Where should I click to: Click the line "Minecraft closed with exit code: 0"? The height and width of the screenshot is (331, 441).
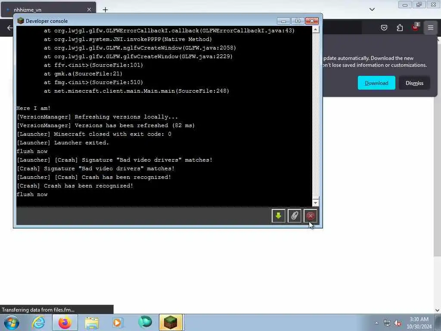(94, 134)
